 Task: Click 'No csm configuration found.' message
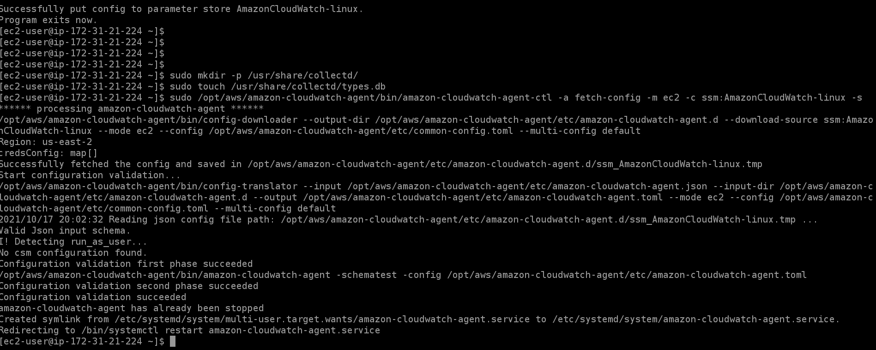(x=73, y=253)
